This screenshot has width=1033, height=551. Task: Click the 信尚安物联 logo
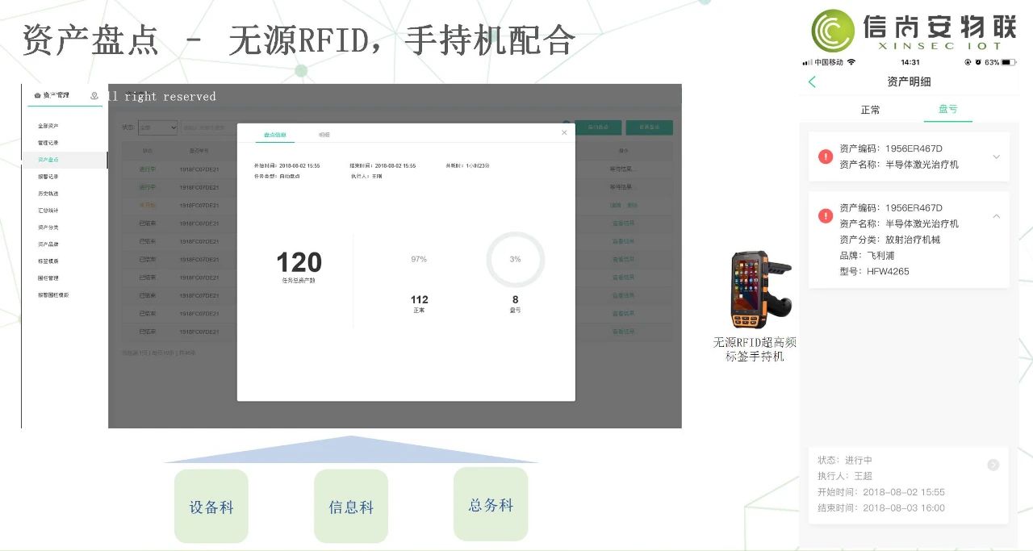tap(914, 30)
